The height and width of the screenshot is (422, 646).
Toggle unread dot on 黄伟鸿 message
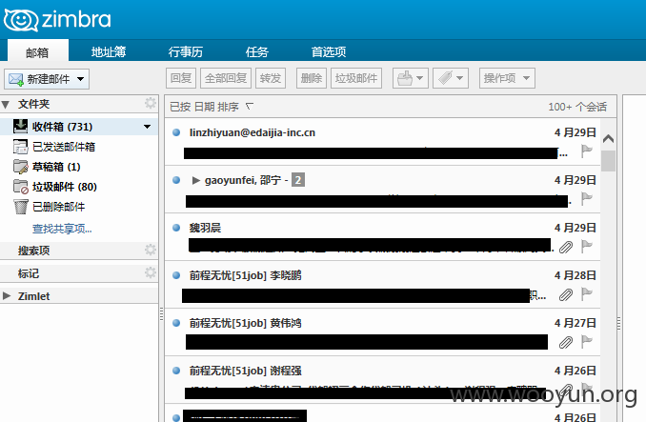176,323
